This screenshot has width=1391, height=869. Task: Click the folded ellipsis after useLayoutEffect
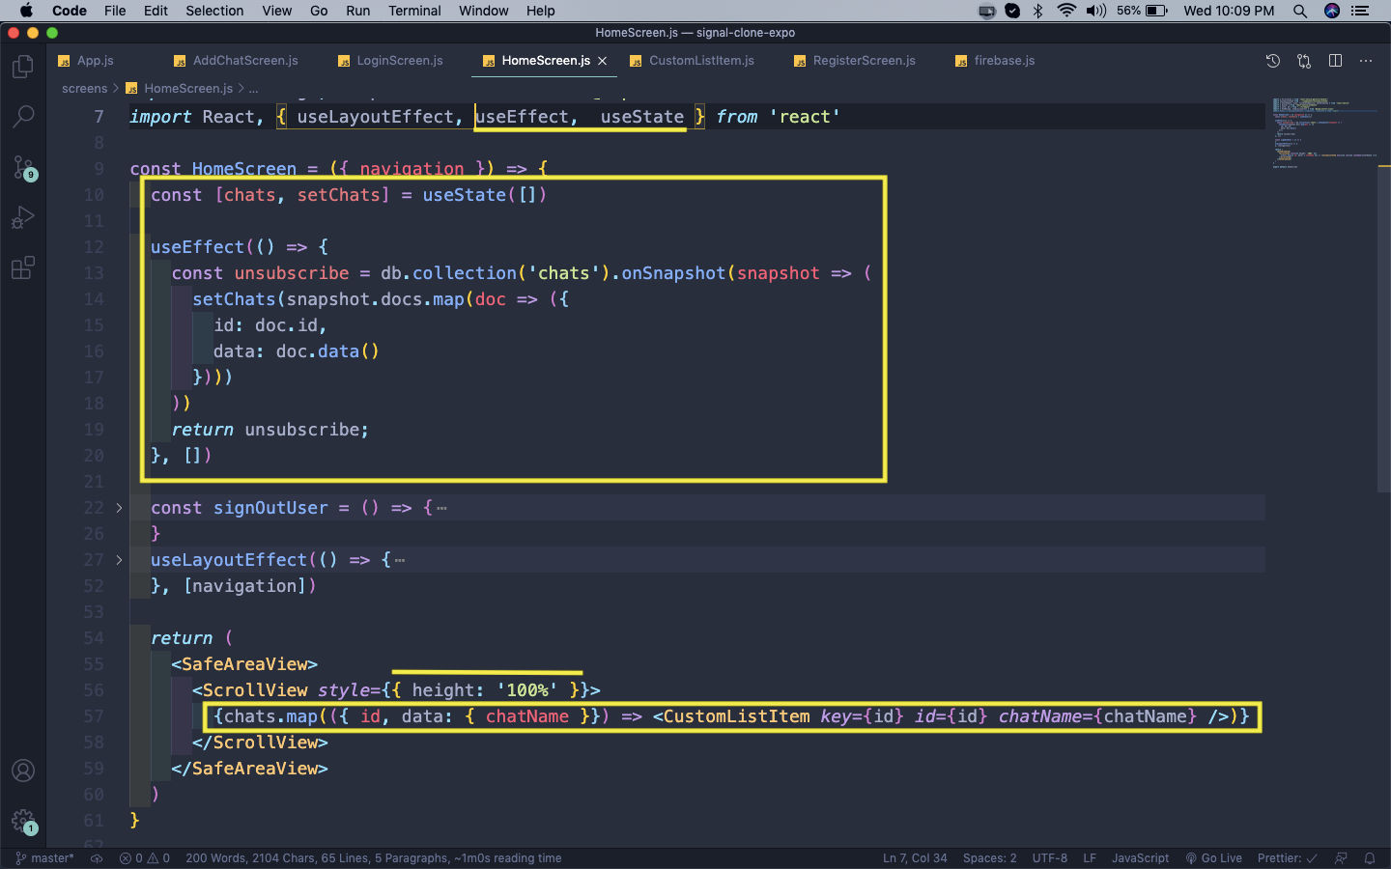(399, 560)
